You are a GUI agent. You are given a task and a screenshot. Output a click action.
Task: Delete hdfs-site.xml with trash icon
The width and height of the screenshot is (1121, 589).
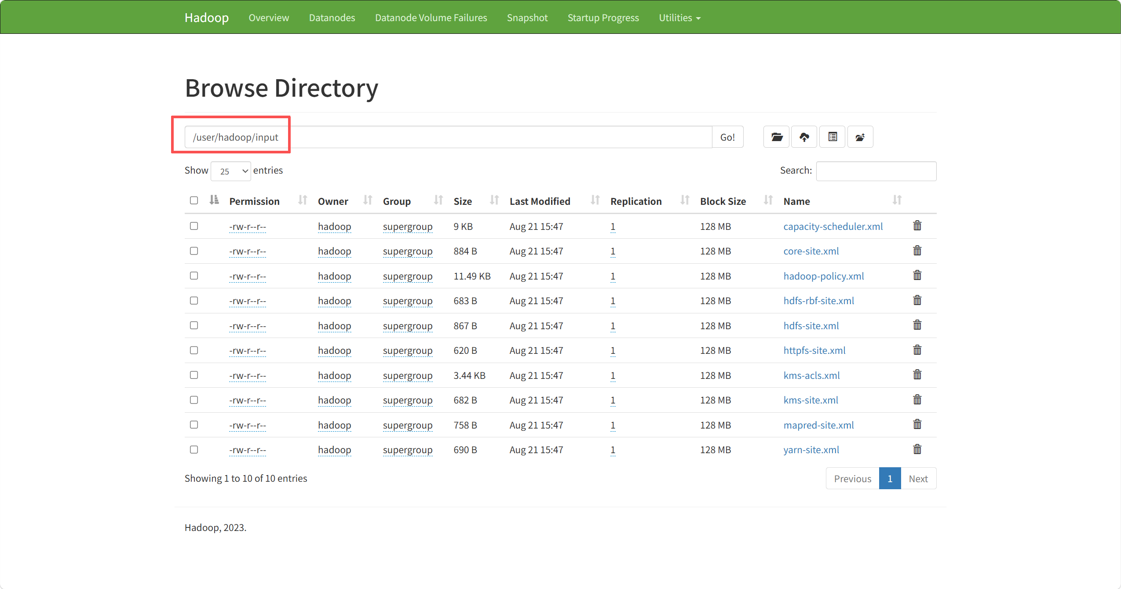pos(917,325)
